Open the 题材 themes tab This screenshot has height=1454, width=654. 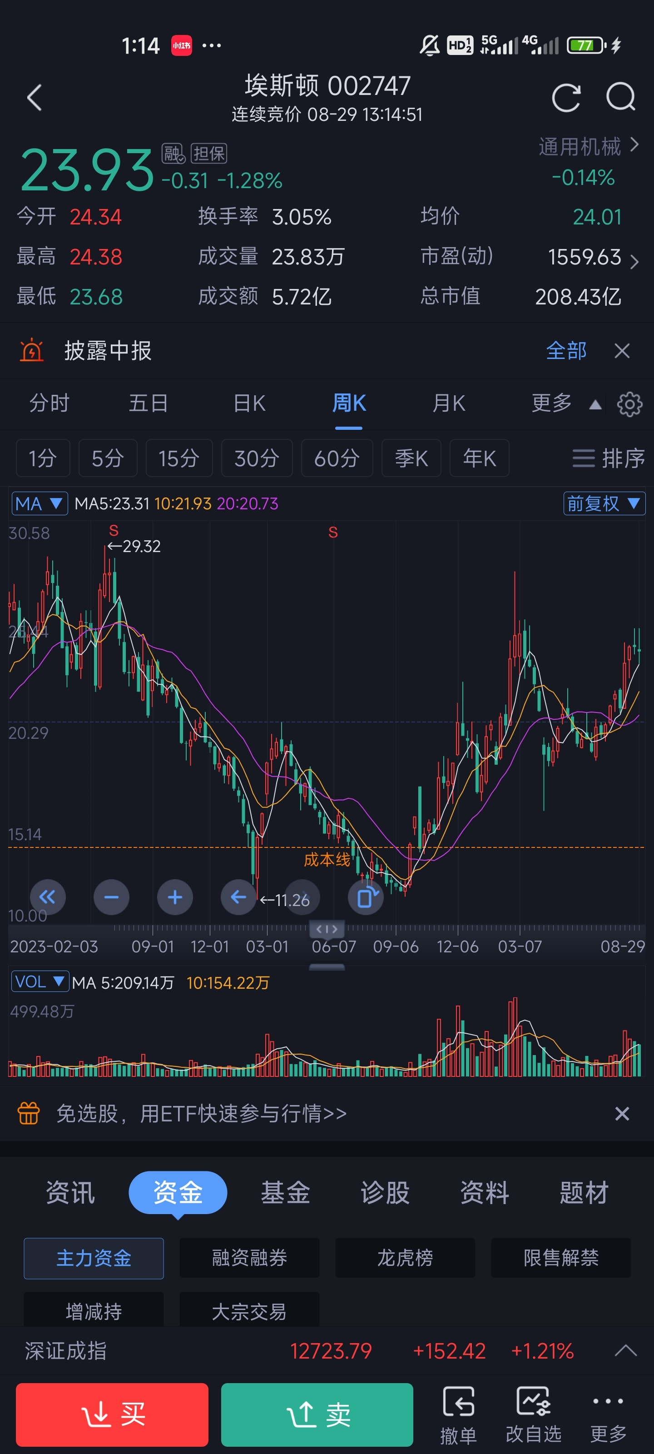click(584, 1192)
